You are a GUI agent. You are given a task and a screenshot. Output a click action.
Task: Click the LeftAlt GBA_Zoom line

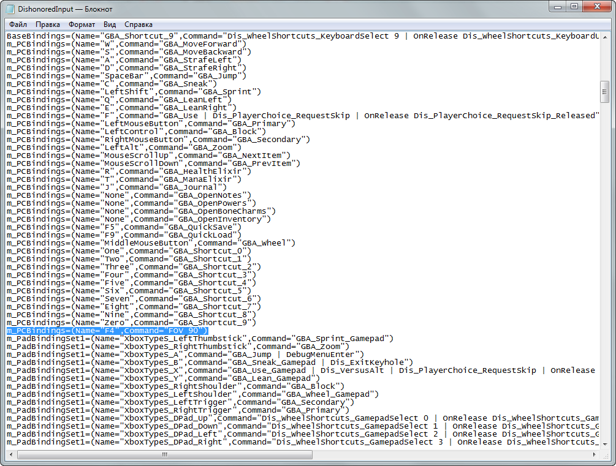tap(124, 147)
